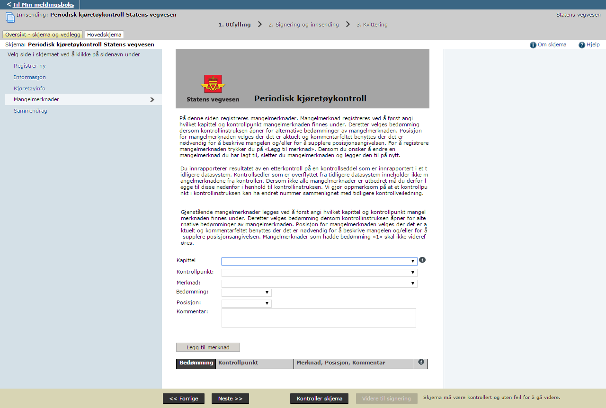Click the Merknad, Posisjon, Kommentar column header
The height and width of the screenshot is (408, 606).
[x=354, y=364]
